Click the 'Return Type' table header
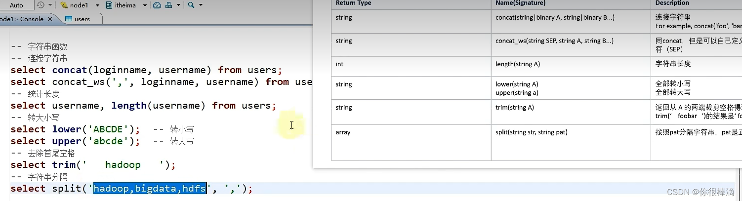Image resolution: width=742 pixels, height=201 pixels. pos(353,3)
